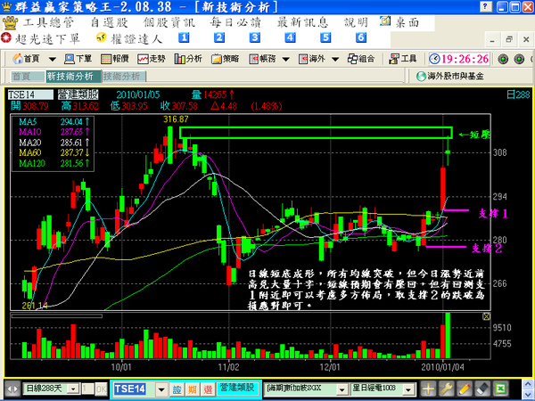Select the crosshair plus tool
Viewport: 535px width, 401px height.
pos(428,389)
